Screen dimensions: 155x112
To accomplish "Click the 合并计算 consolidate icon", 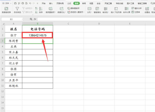I will (127, 9).
